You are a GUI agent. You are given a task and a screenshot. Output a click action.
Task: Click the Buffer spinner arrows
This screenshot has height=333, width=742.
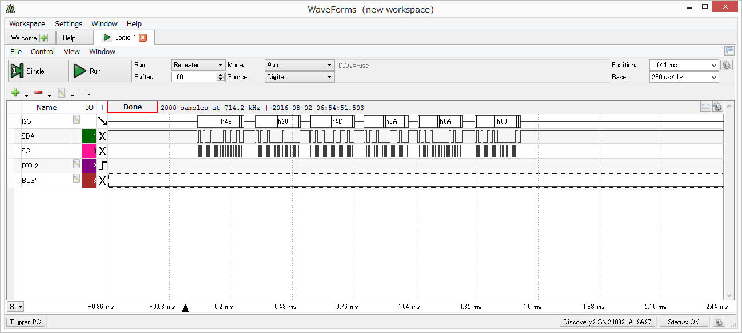(221, 77)
